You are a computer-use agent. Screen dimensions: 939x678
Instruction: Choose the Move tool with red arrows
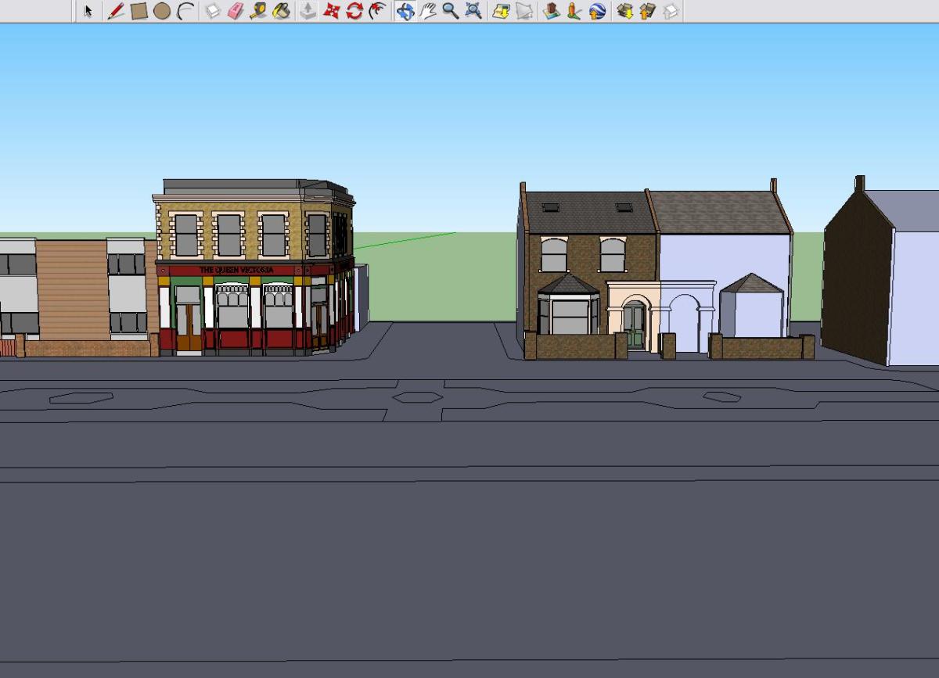point(332,11)
